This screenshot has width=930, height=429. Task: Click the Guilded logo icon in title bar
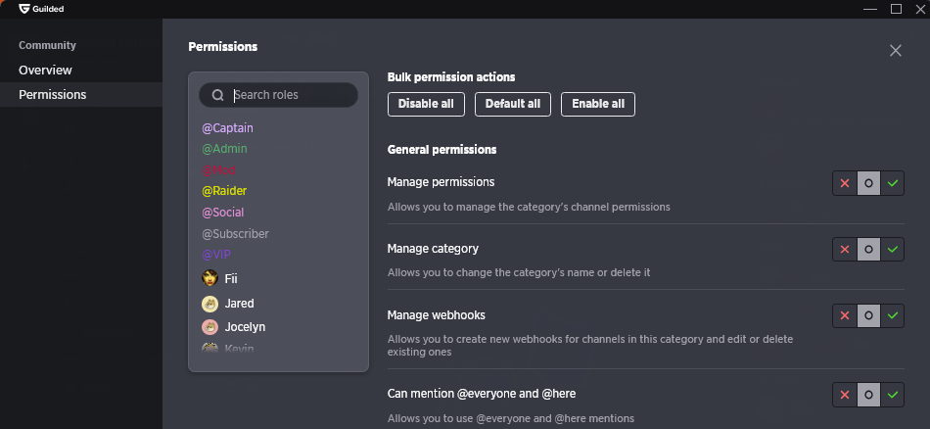click(24, 9)
